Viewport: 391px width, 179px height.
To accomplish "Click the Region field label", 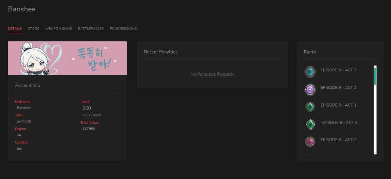I will [x=20, y=129].
